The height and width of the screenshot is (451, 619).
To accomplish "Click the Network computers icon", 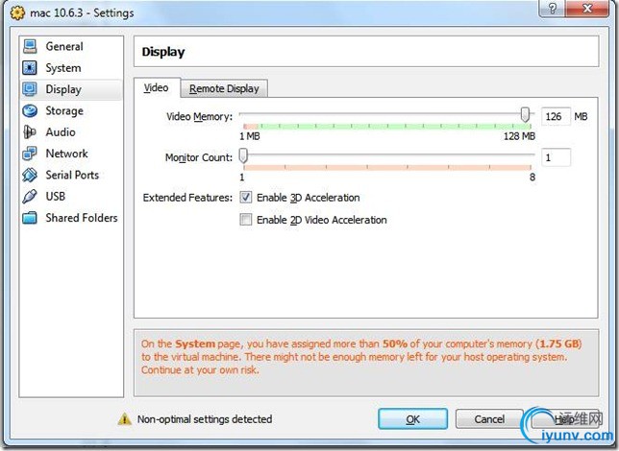I will pos(30,154).
